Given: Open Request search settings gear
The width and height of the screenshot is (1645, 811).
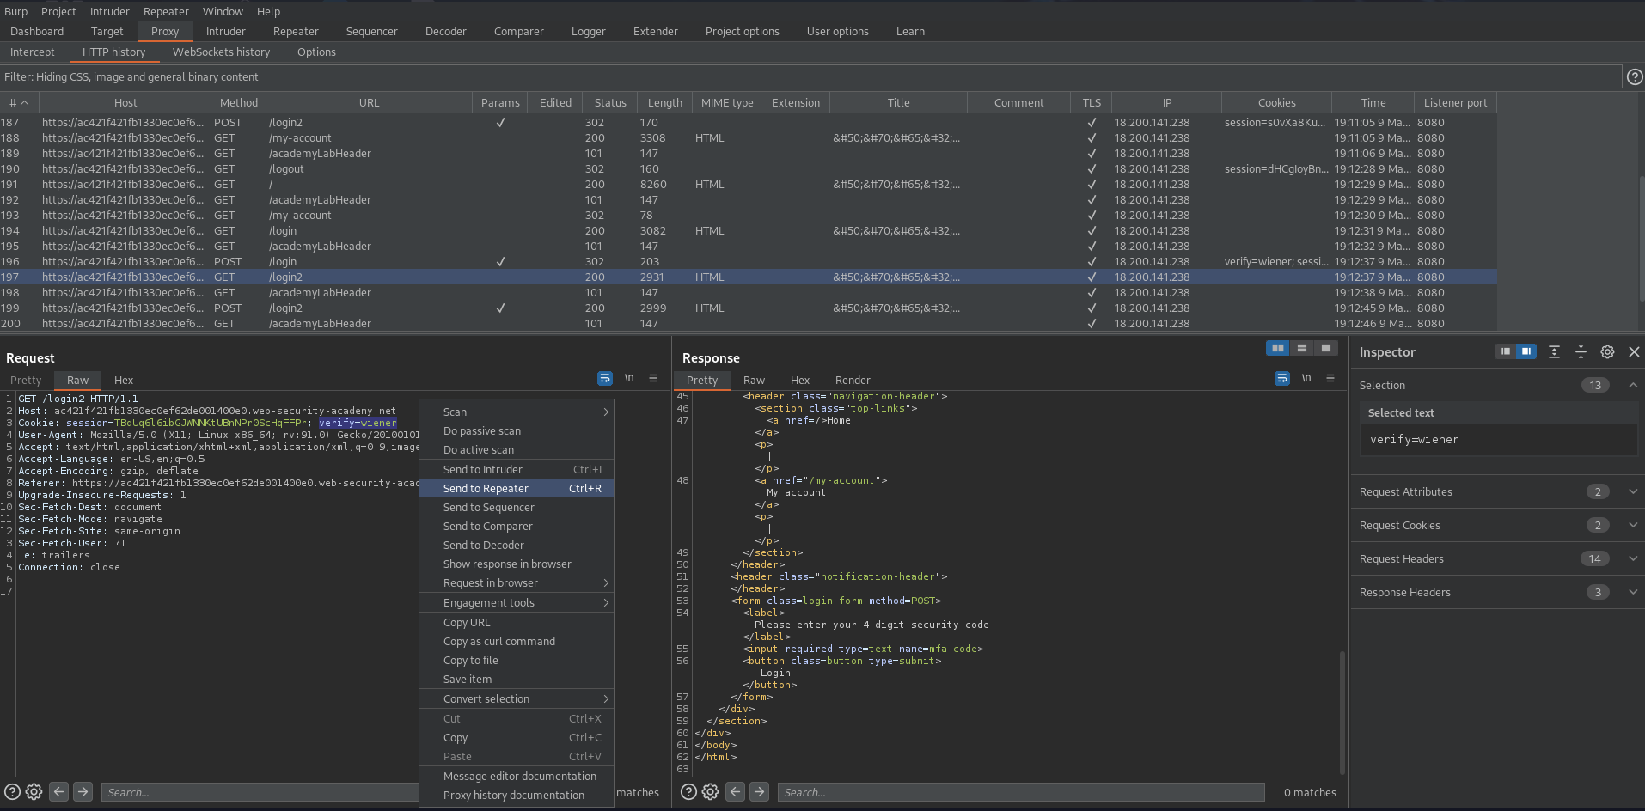Looking at the screenshot, I should point(34,792).
